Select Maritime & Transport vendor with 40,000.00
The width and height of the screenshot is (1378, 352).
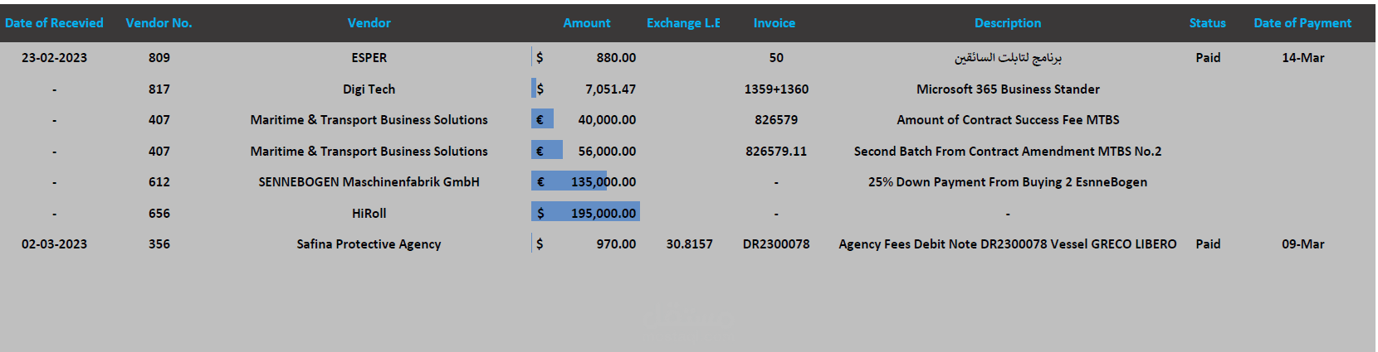(369, 120)
